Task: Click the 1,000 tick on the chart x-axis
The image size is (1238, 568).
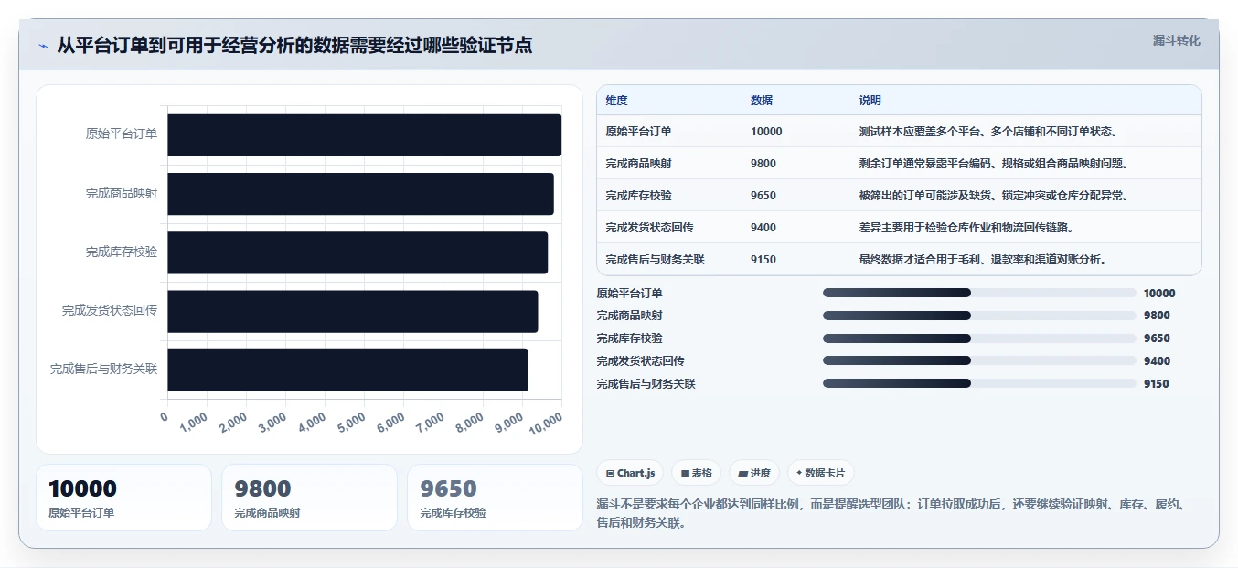Action: pyautogui.click(x=194, y=423)
